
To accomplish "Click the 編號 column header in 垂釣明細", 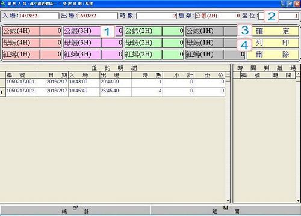I will tap(21, 75).
